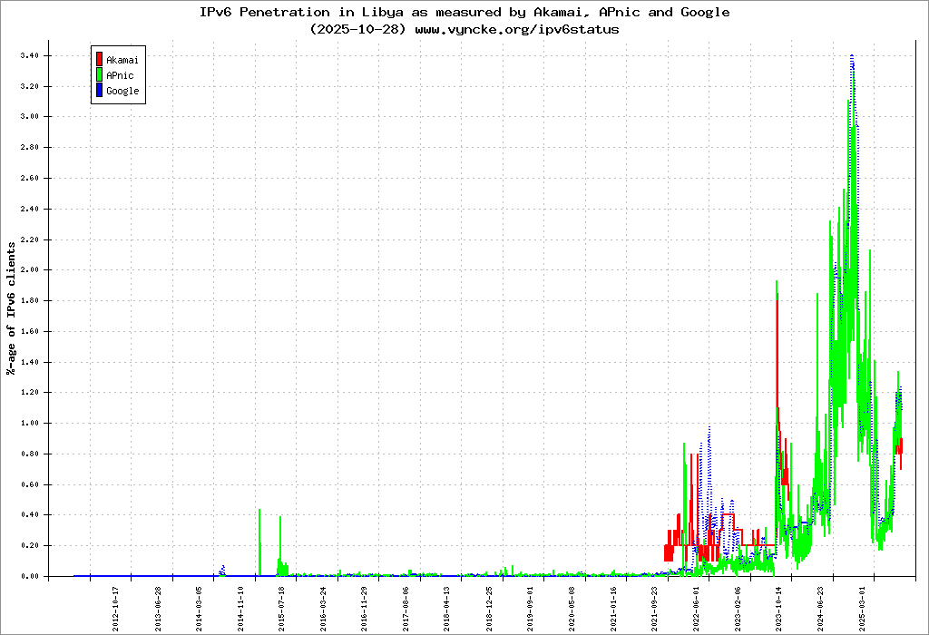Select the 2023-10-14 date tick label
This screenshot has height=635, width=929.
pyautogui.click(x=779, y=608)
